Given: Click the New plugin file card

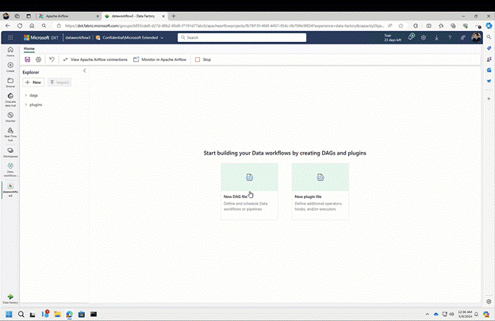Looking at the screenshot, I should pyautogui.click(x=320, y=191).
